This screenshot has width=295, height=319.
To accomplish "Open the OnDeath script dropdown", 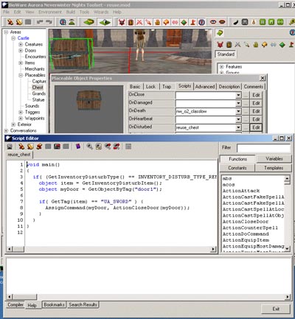I will tap(238, 111).
